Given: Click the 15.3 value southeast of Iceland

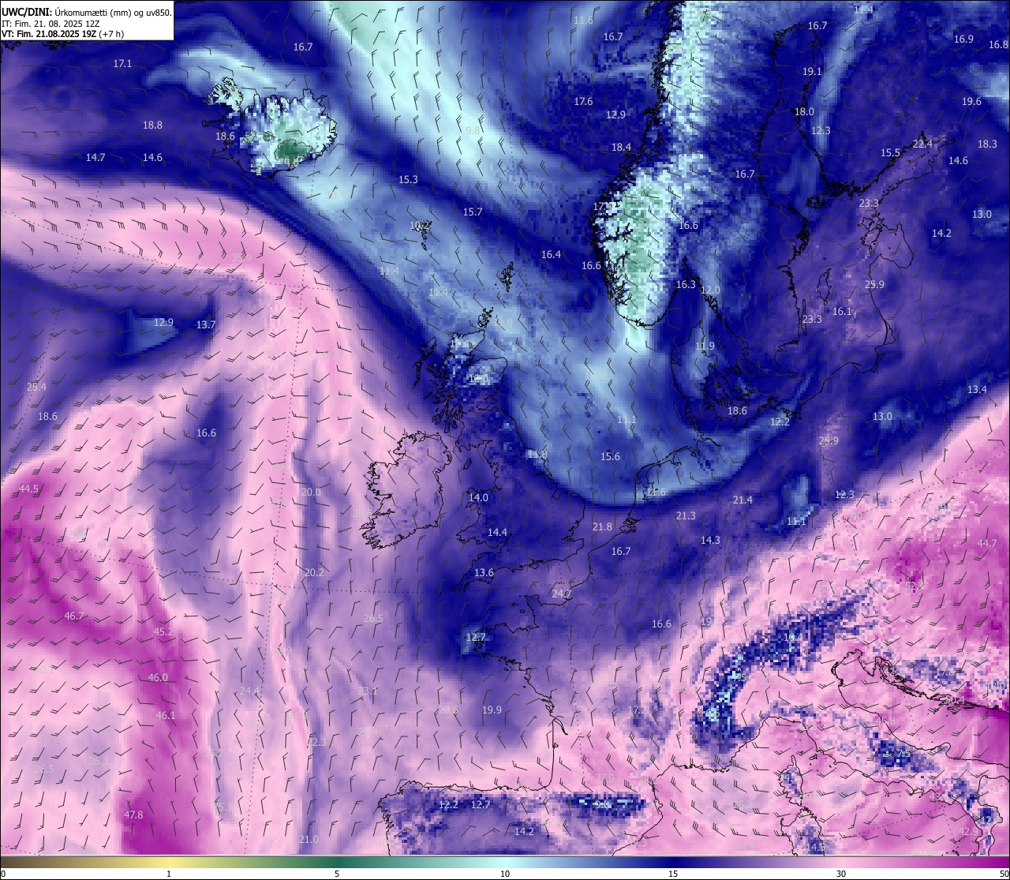Looking at the screenshot, I should point(408,179).
